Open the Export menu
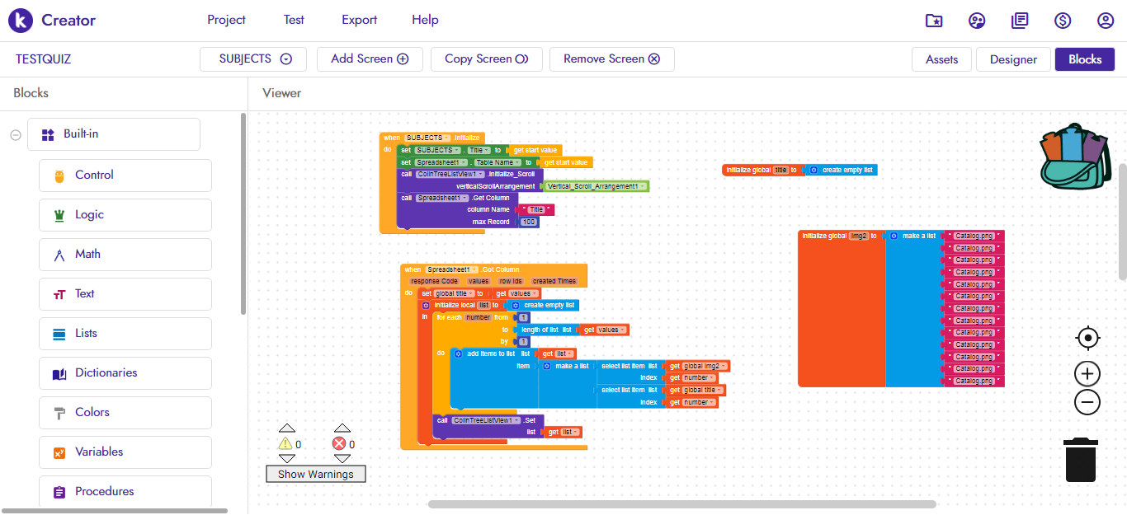The image size is (1127, 515). coord(359,19)
